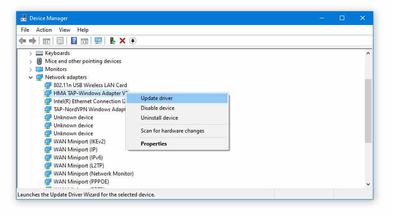
Task: Choose Properties from context menu
Action: [x=177, y=144]
